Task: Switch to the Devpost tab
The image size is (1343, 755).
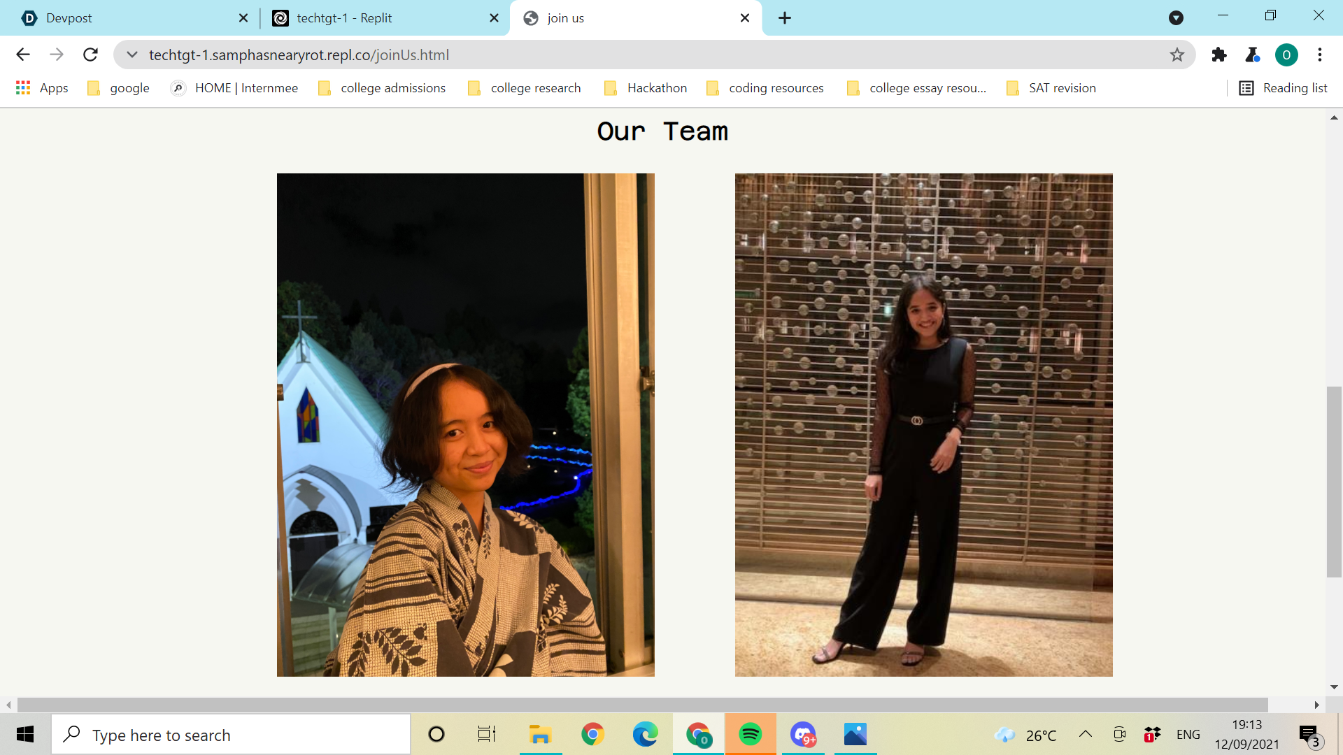Action: click(126, 17)
